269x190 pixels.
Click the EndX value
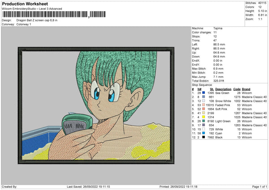coord(218,60)
